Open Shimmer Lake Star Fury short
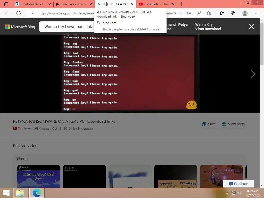 (x=39, y=176)
